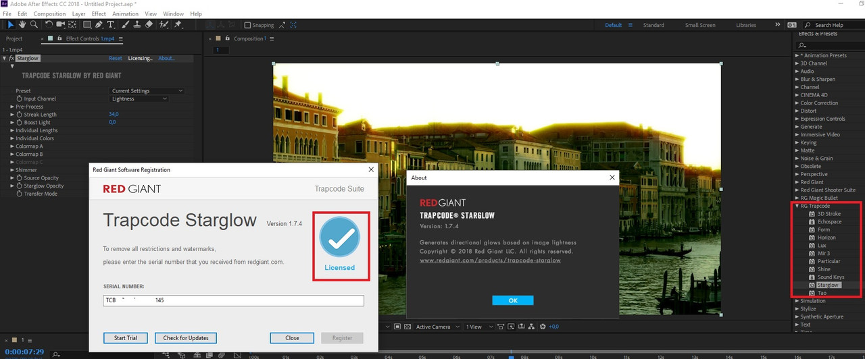Viewport: 865px width, 359px height.
Task: Open the redgiant.com/products/trapcode-starglow link
Action: click(490, 260)
